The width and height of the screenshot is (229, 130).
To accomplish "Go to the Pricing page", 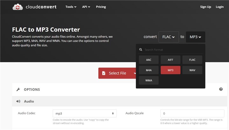I will coord(101,7).
